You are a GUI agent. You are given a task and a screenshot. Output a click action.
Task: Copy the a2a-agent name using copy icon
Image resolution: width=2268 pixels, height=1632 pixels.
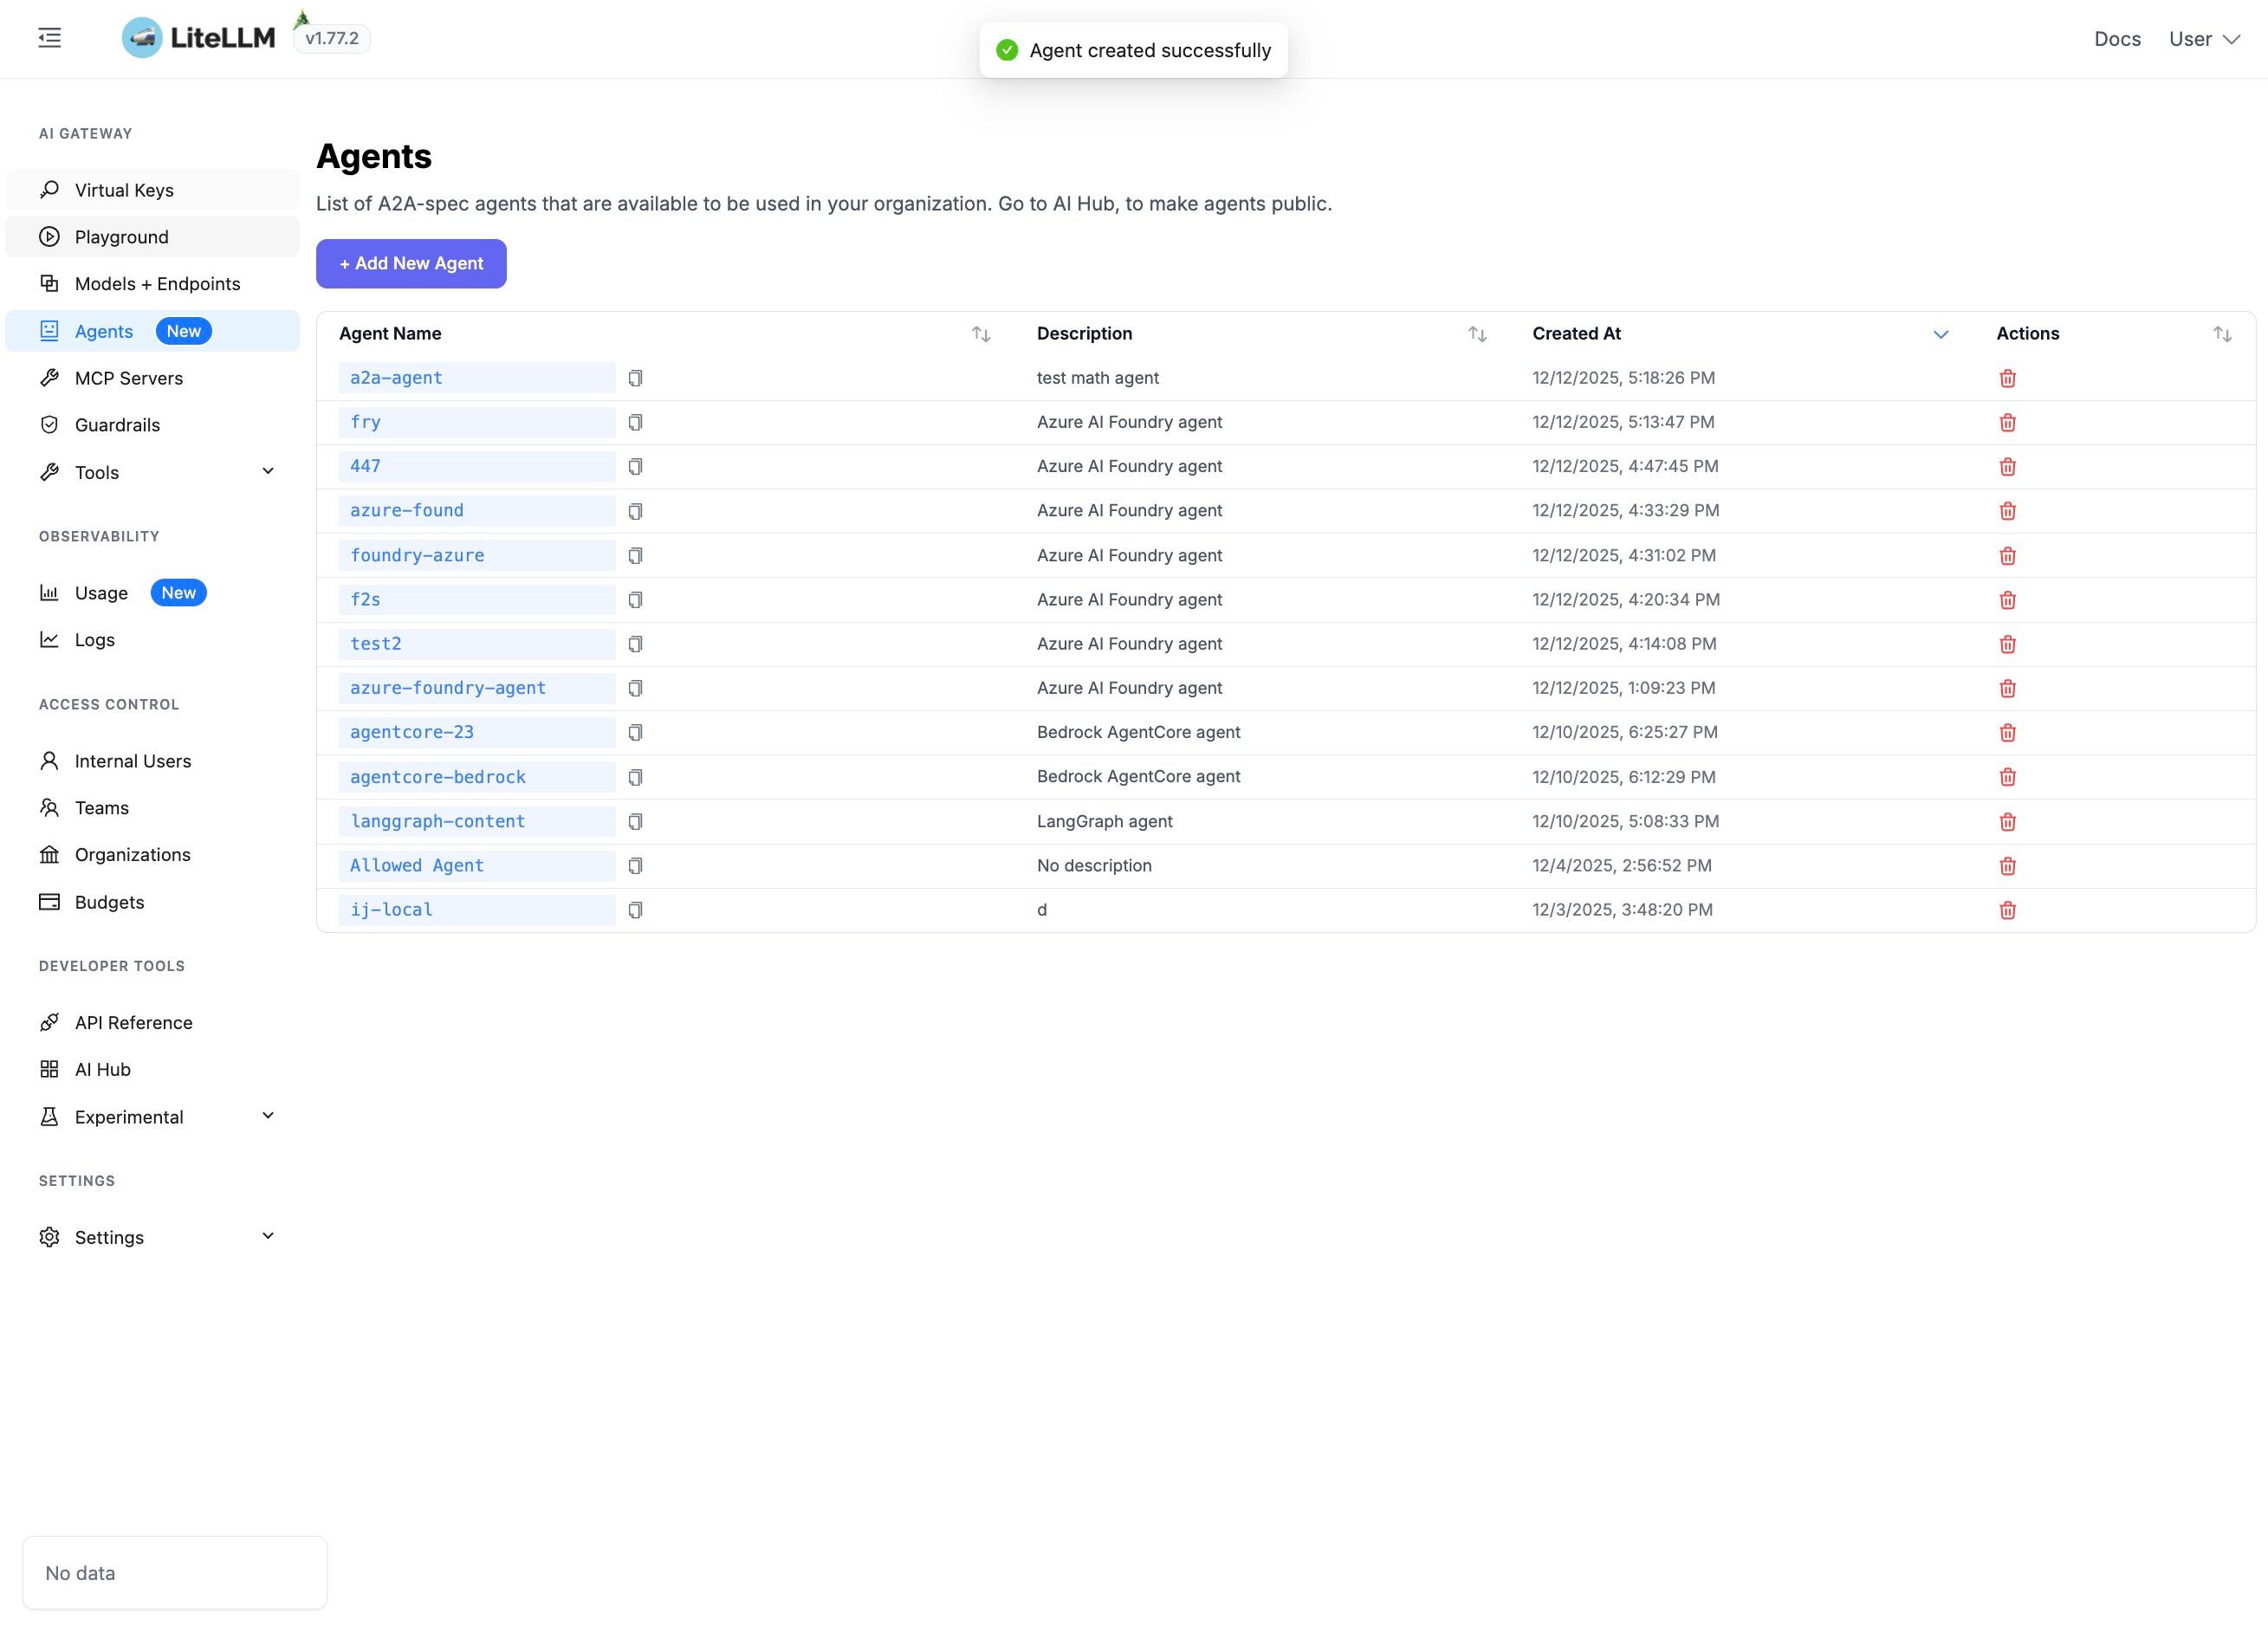[635, 378]
